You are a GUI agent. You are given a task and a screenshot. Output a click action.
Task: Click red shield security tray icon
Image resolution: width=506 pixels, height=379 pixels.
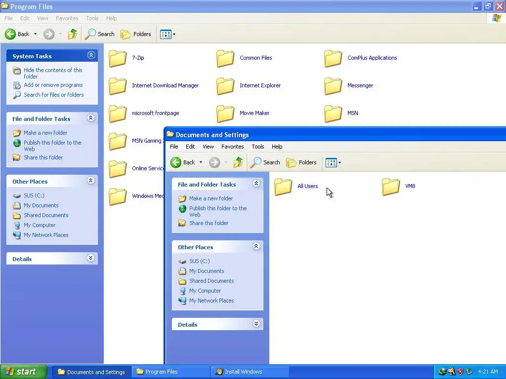(460, 372)
